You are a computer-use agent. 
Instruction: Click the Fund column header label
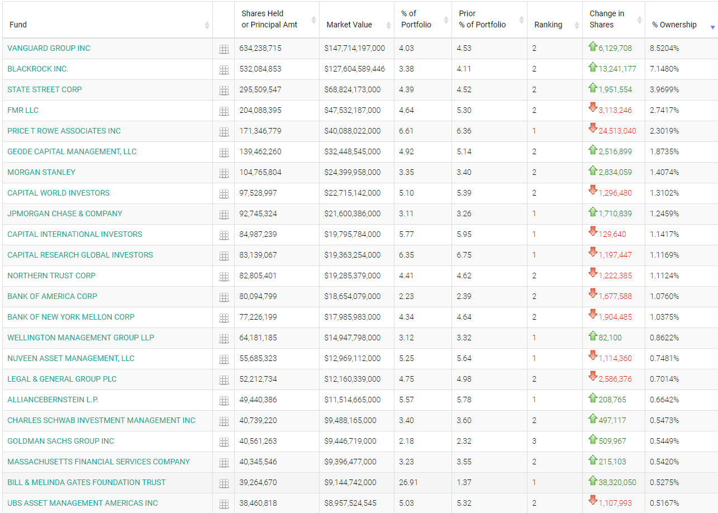click(18, 25)
